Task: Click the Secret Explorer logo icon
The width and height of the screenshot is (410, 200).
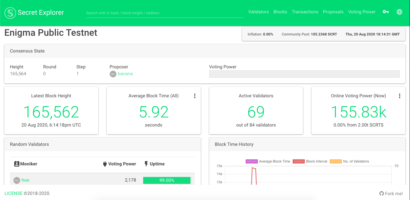Action: [x=10, y=13]
